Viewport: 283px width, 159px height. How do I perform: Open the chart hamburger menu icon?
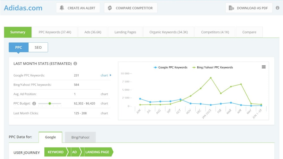264,67
